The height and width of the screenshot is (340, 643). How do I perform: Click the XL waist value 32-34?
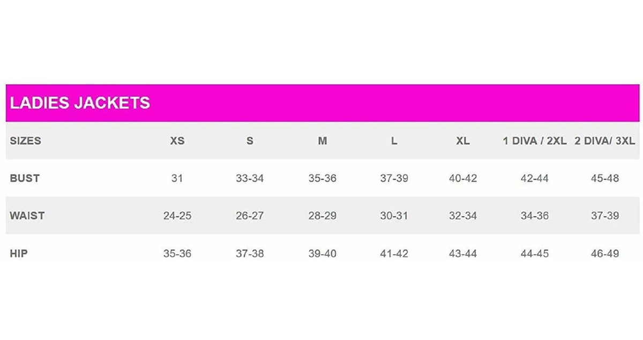(463, 216)
